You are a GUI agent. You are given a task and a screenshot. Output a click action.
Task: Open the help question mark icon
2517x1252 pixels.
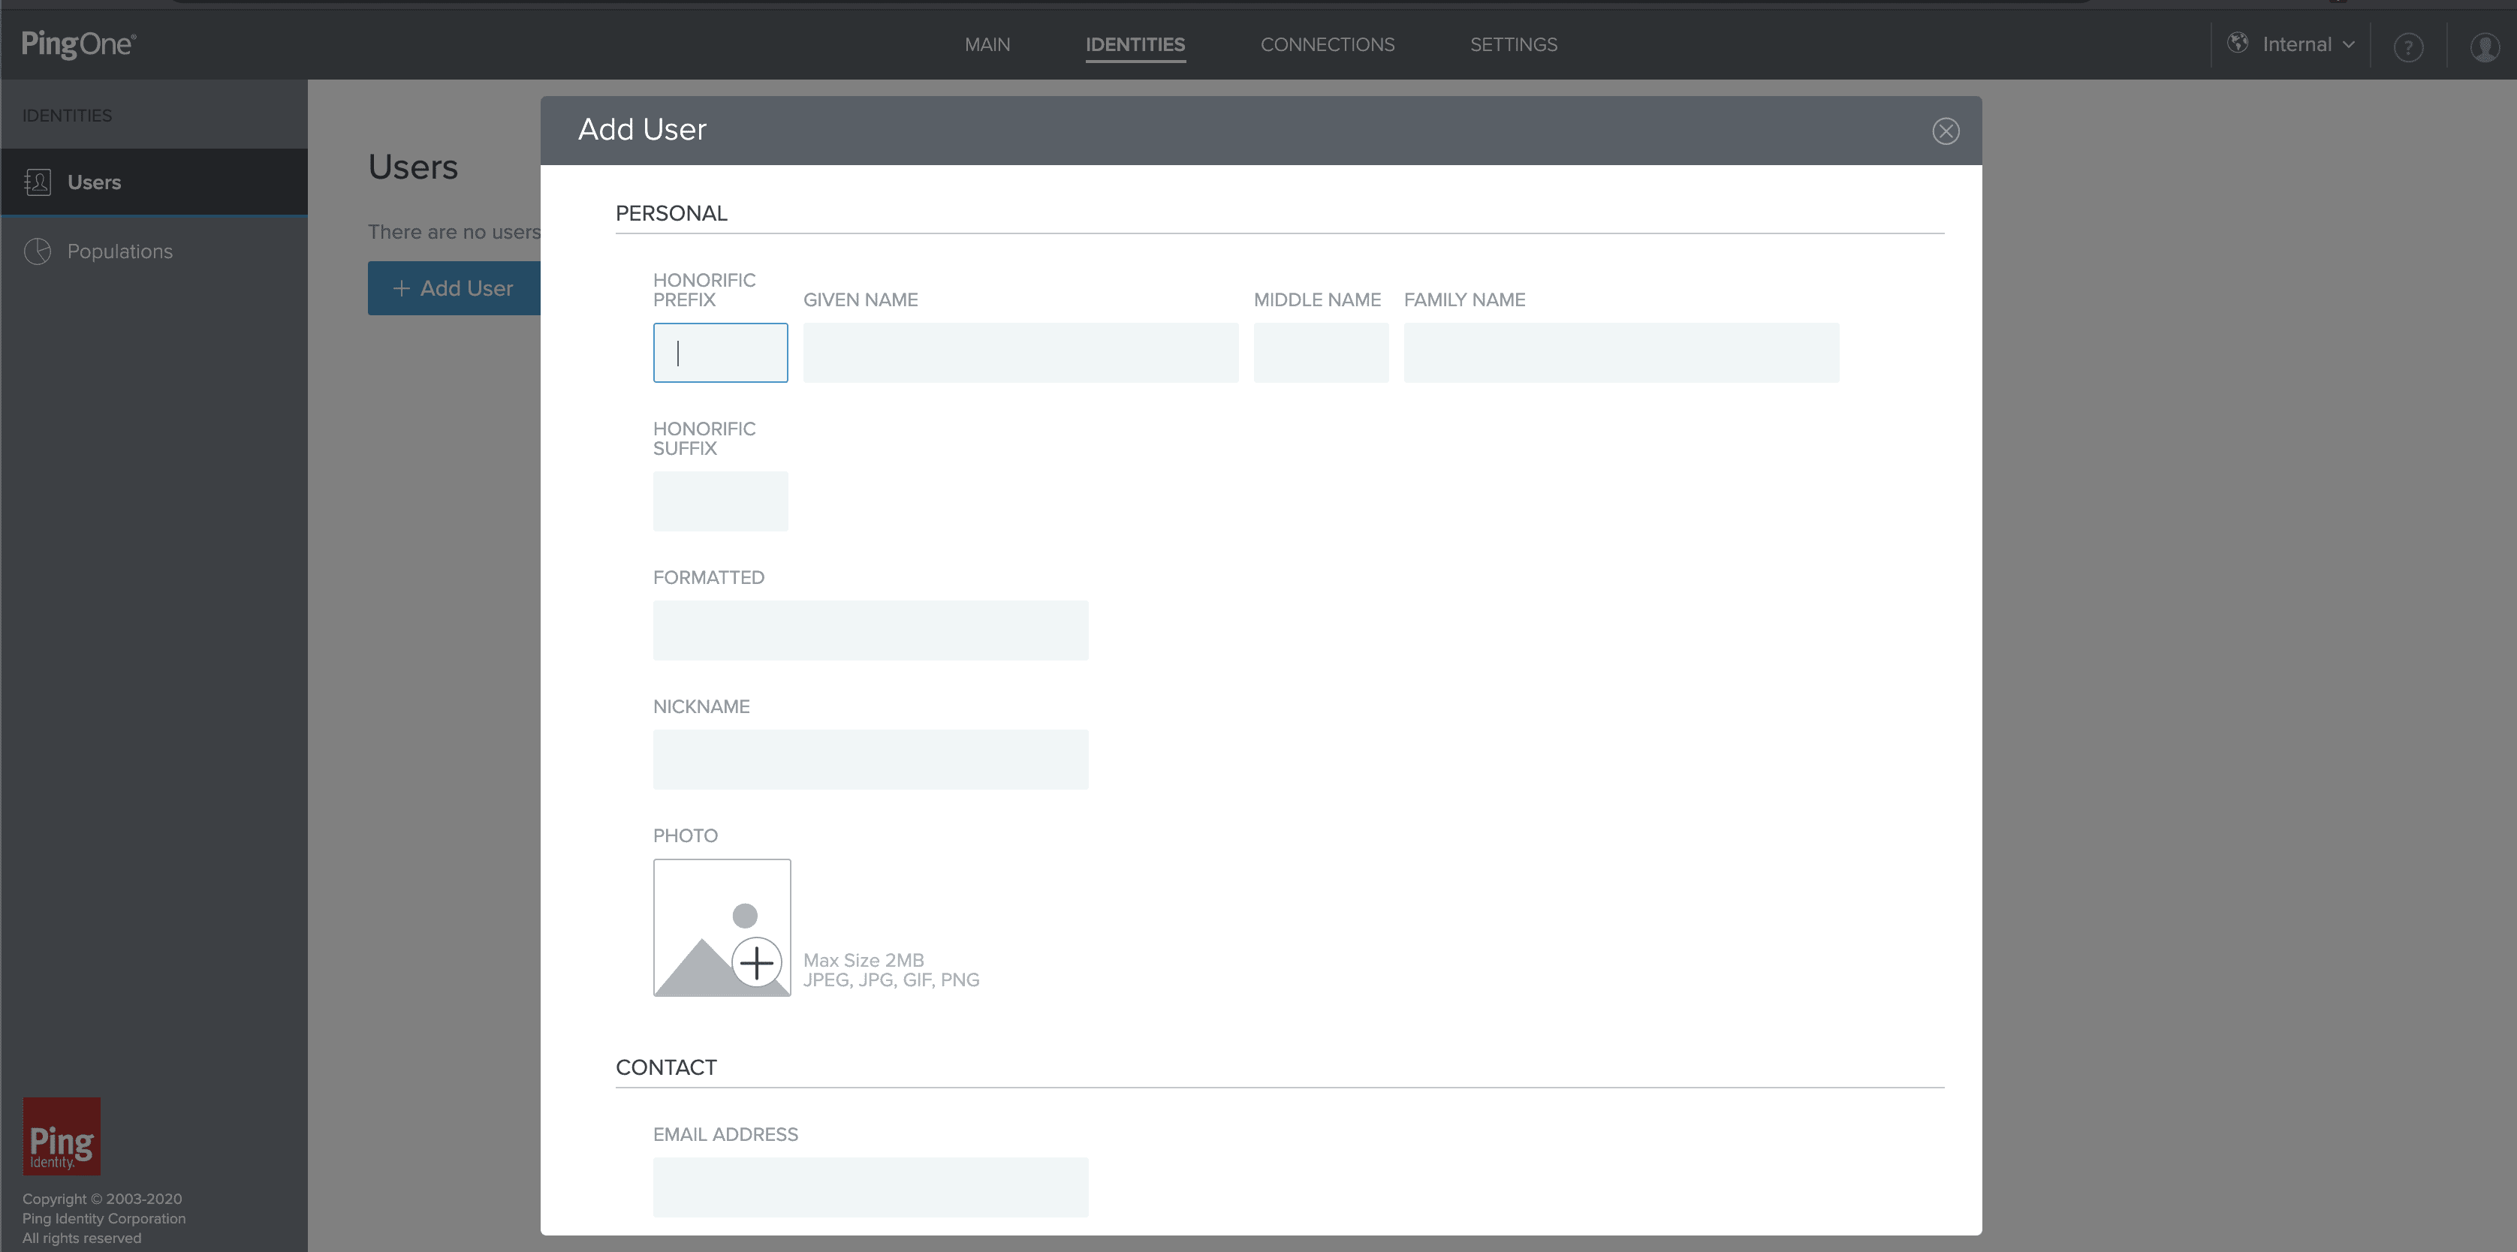(x=2409, y=47)
